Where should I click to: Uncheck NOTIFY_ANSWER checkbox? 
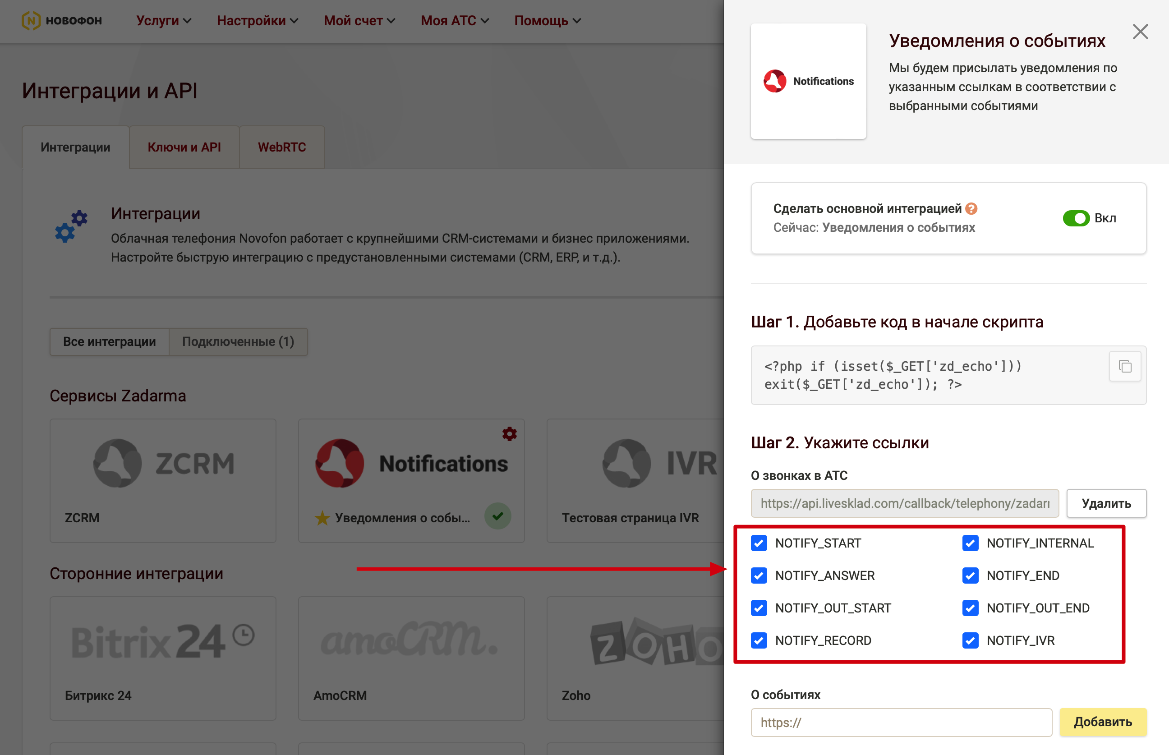click(759, 575)
